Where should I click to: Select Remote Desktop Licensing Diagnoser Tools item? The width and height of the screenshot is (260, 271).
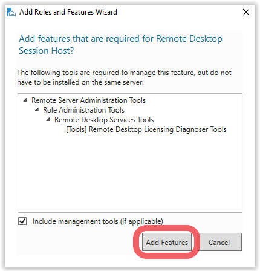[x=146, y=129]
